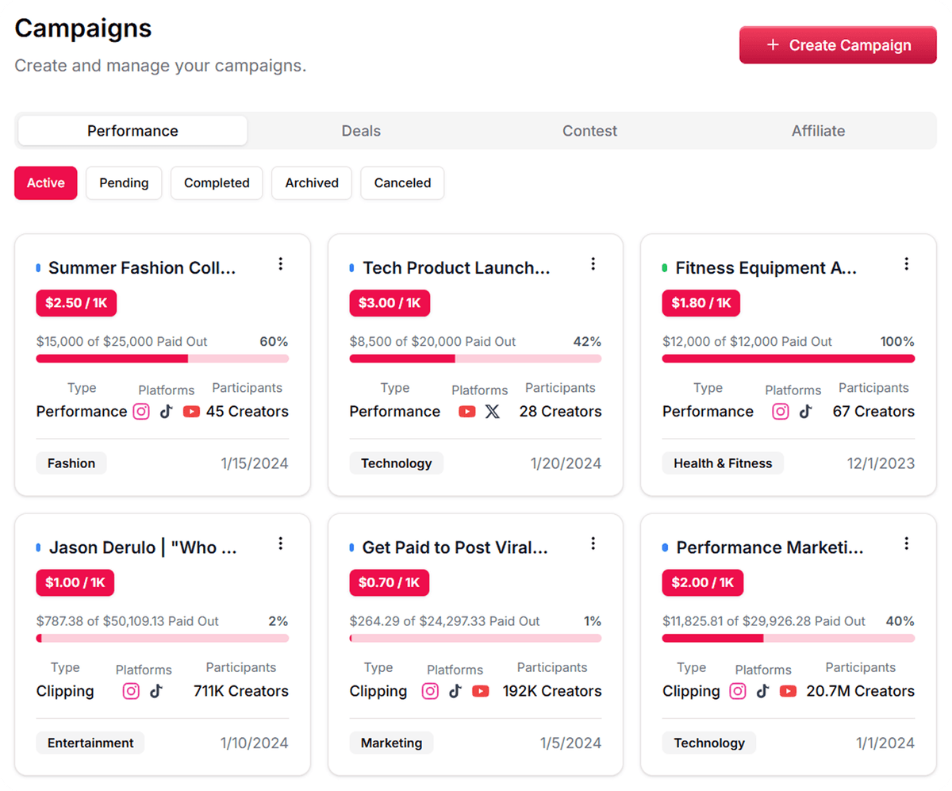This screenshot has height=791, width=952.
Task: Click the YouTube icon on Tech Product Launch card
Action: point(467,411)
